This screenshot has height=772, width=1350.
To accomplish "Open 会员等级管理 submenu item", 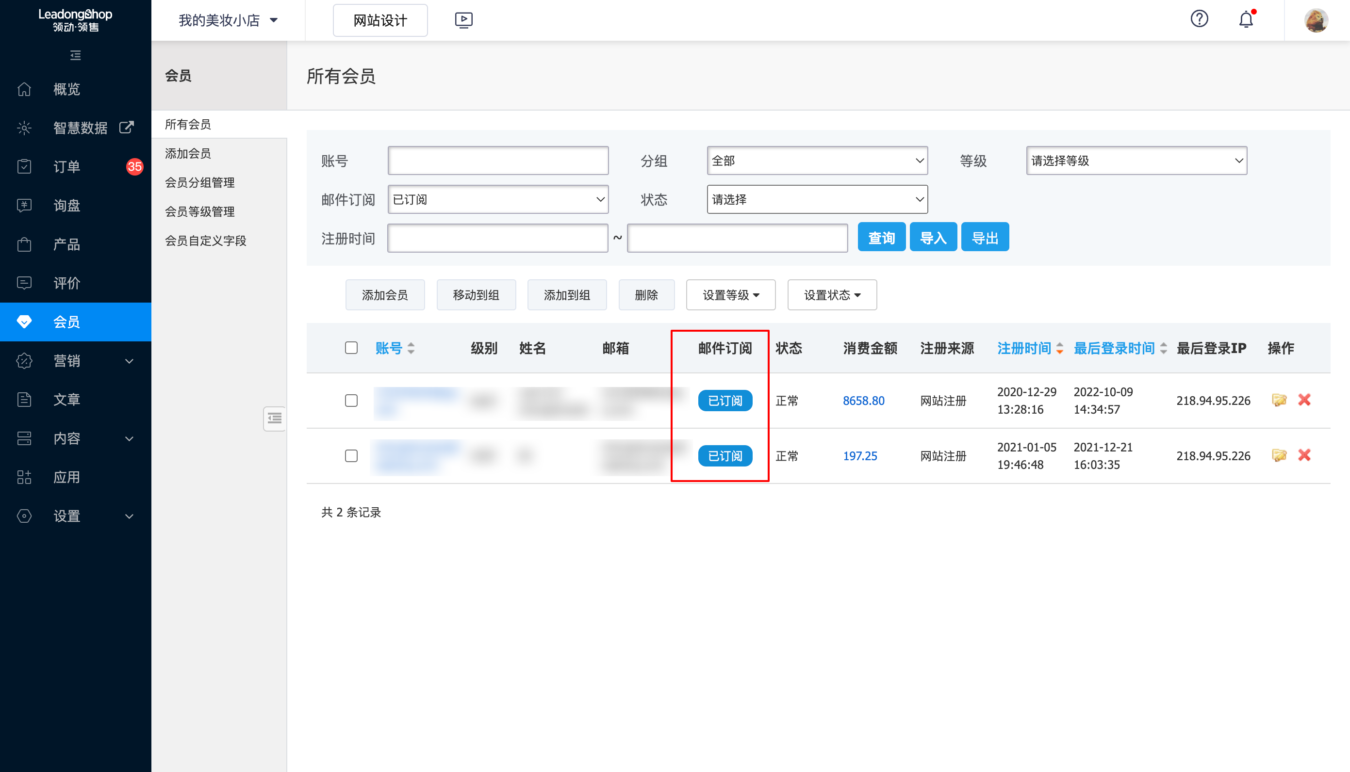I will [x=199, y=211].
